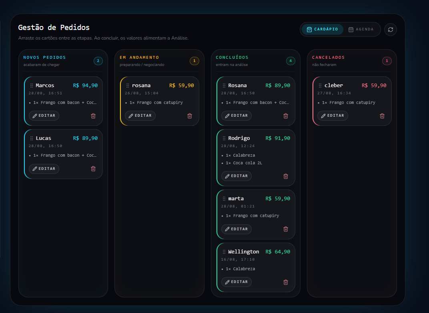Delete the marta order with trash icon

(286, 229)
